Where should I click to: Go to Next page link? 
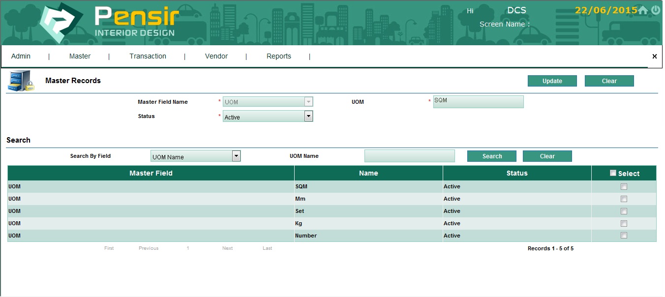[x=227, y=248]
